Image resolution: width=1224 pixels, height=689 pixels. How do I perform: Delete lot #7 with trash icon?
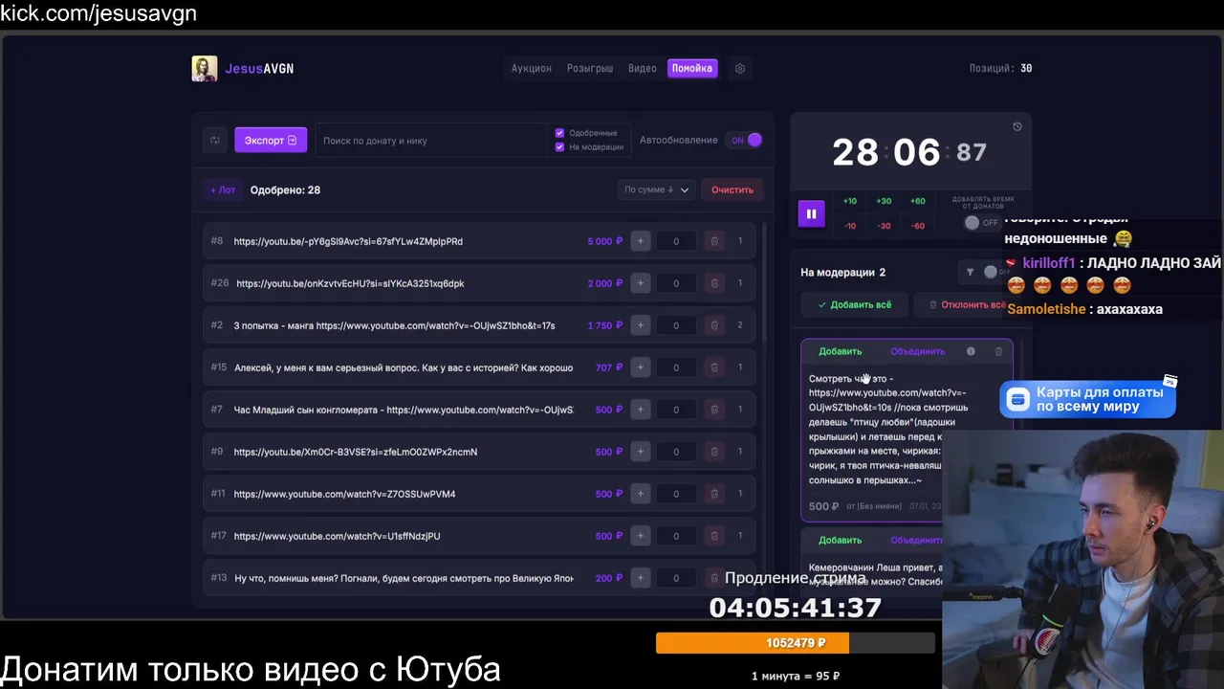[713, 410]
